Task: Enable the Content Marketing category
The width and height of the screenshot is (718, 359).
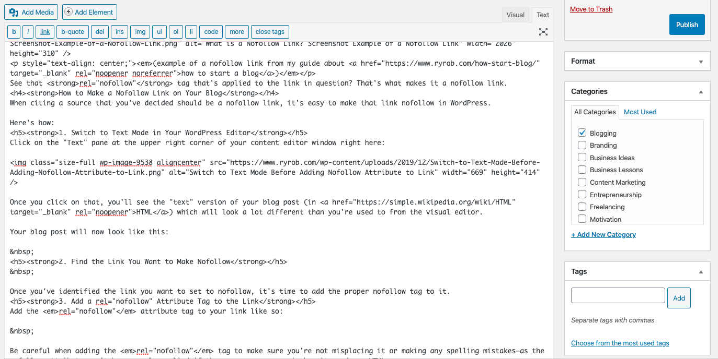Action: (582, 182)
